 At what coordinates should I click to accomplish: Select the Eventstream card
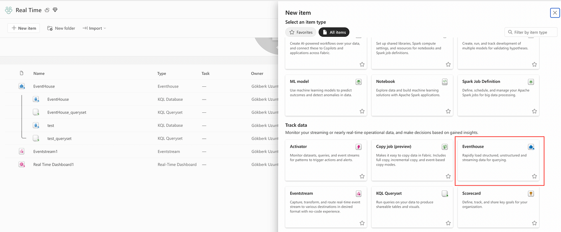pyautogui.click(x=326, y=207)
